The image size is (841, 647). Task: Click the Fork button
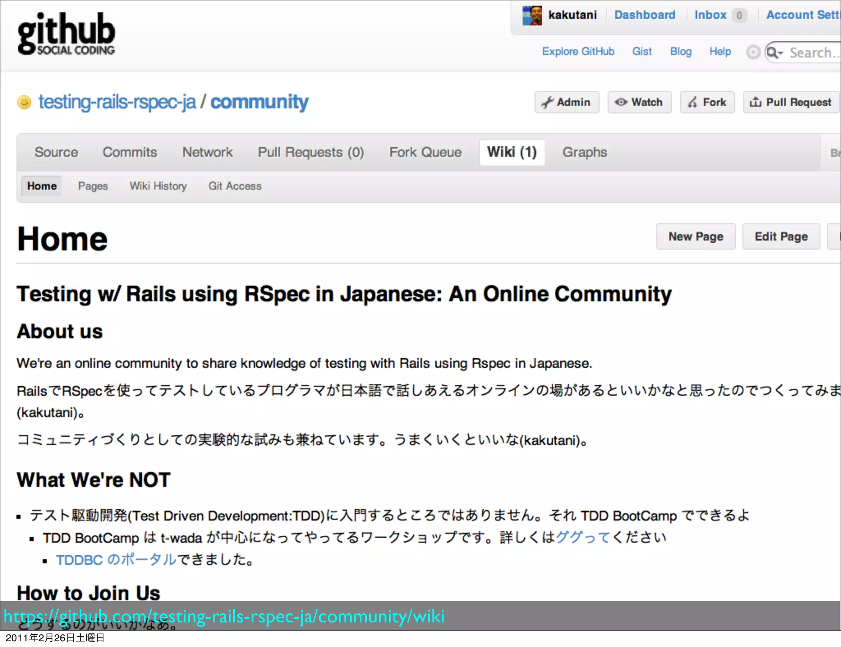[707, 102]
